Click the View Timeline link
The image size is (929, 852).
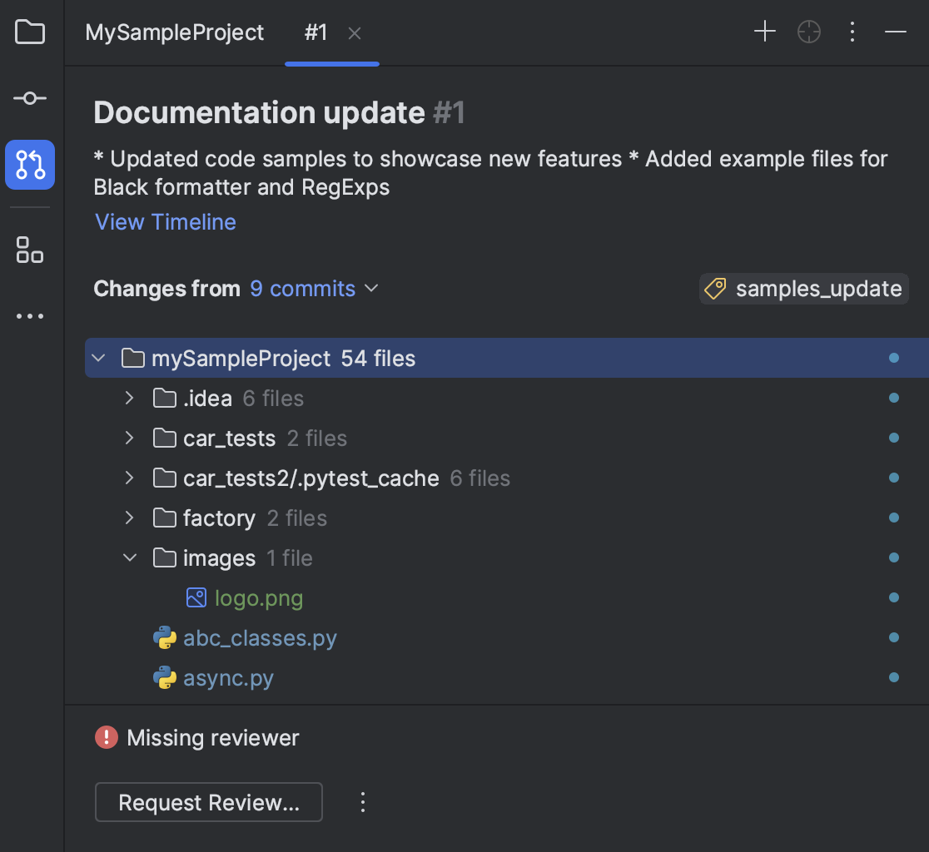(x=165, y=221)
